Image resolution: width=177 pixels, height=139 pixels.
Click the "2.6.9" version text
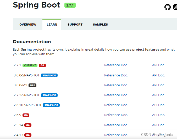pos(17,115)
